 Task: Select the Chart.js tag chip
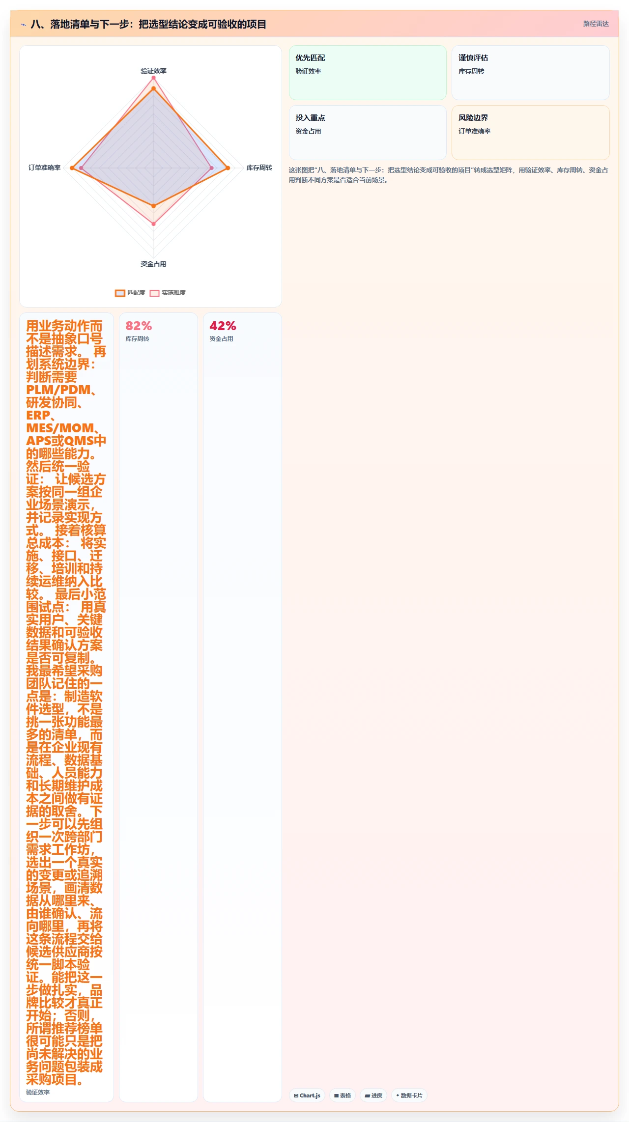307,1095
